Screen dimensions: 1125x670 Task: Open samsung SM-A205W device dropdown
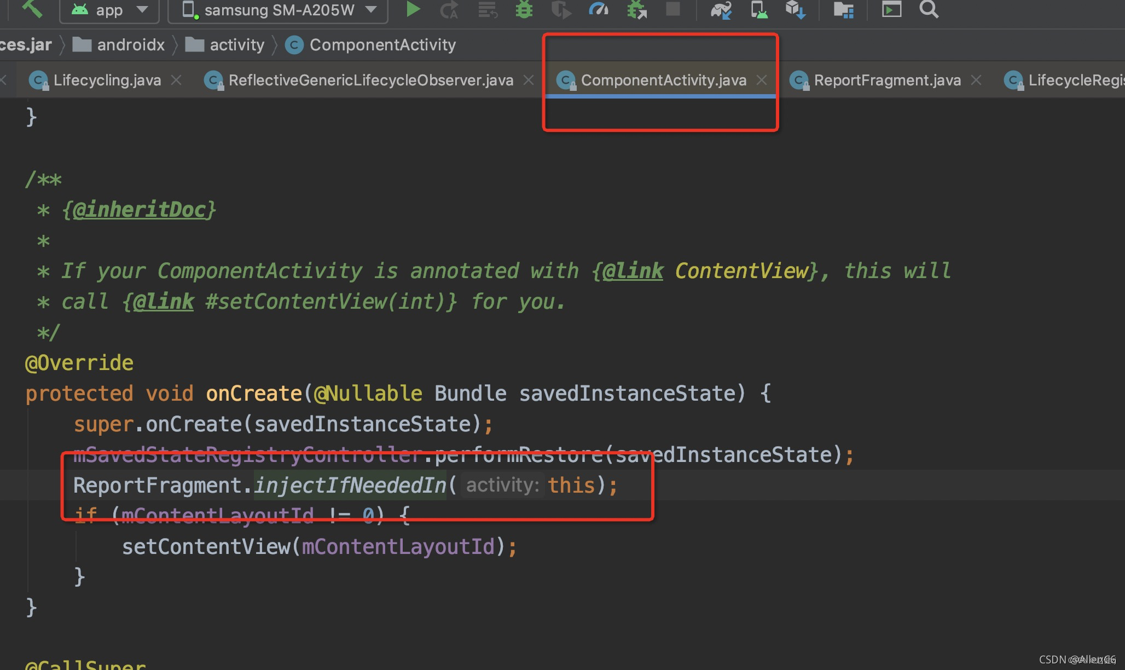click(x=278, y=10)
